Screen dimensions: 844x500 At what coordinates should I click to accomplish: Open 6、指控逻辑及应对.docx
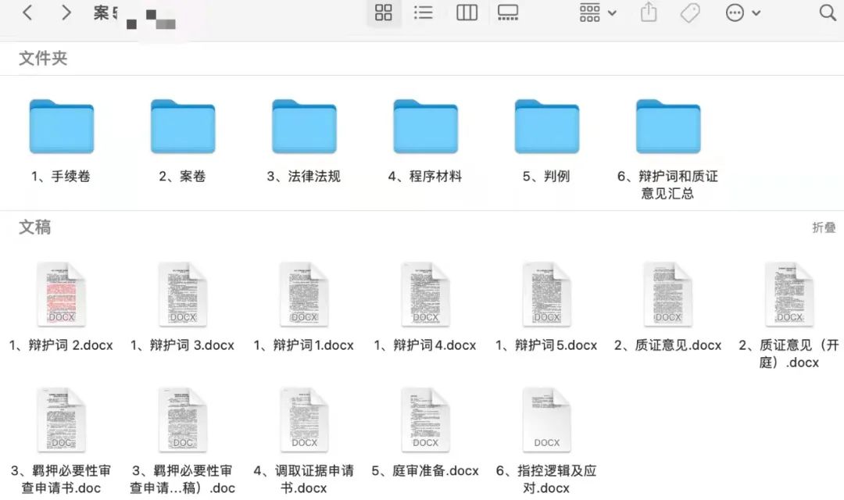pos(546,418)
